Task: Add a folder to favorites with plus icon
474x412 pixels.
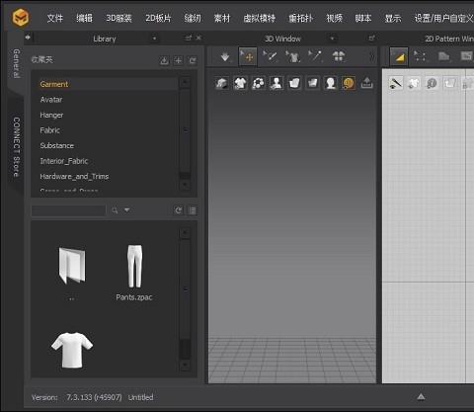Action: (x=178, y=60)
